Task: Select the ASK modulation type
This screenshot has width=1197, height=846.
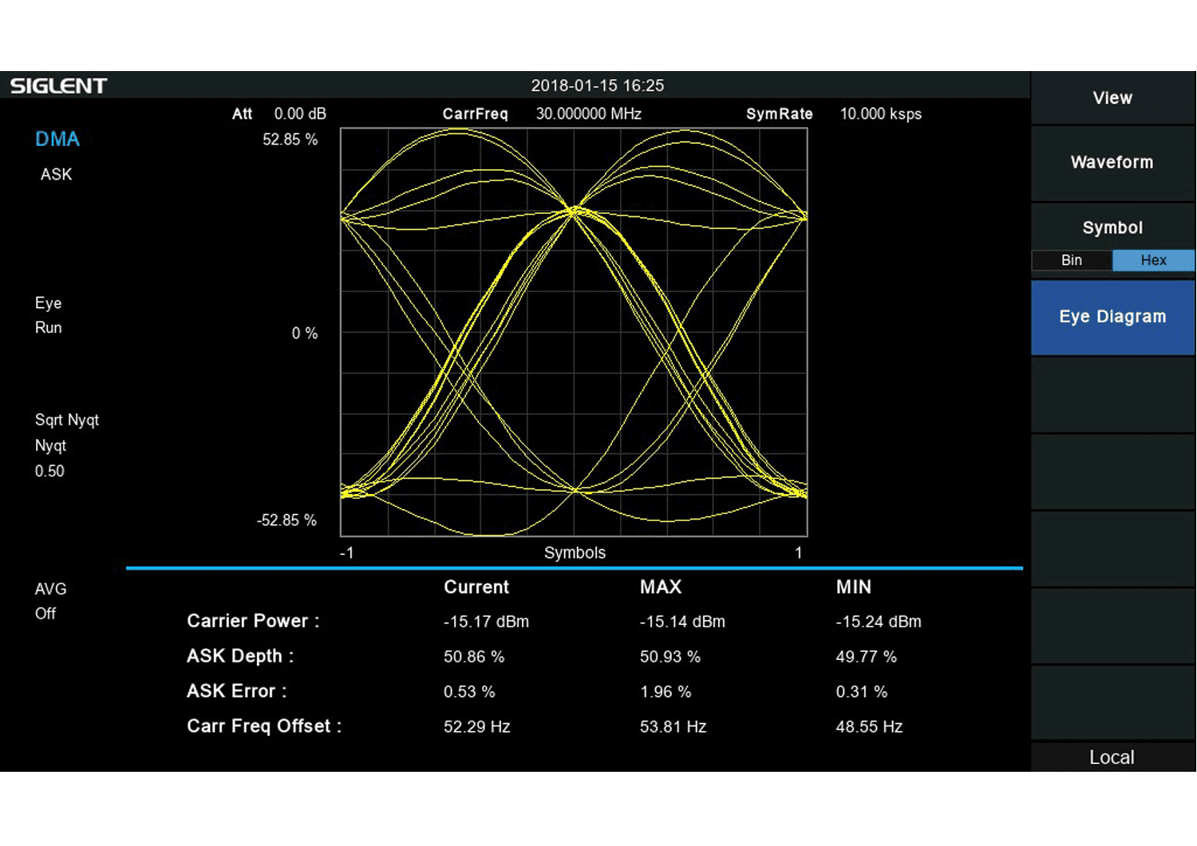Action: (x=56, y=174)
